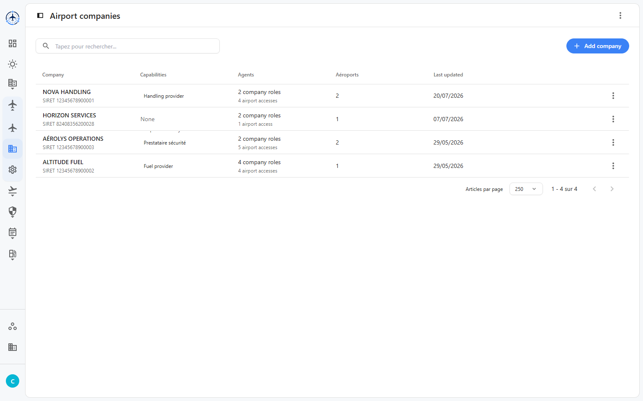
Task: Click the search companies input field
Action: pos(128,46)
